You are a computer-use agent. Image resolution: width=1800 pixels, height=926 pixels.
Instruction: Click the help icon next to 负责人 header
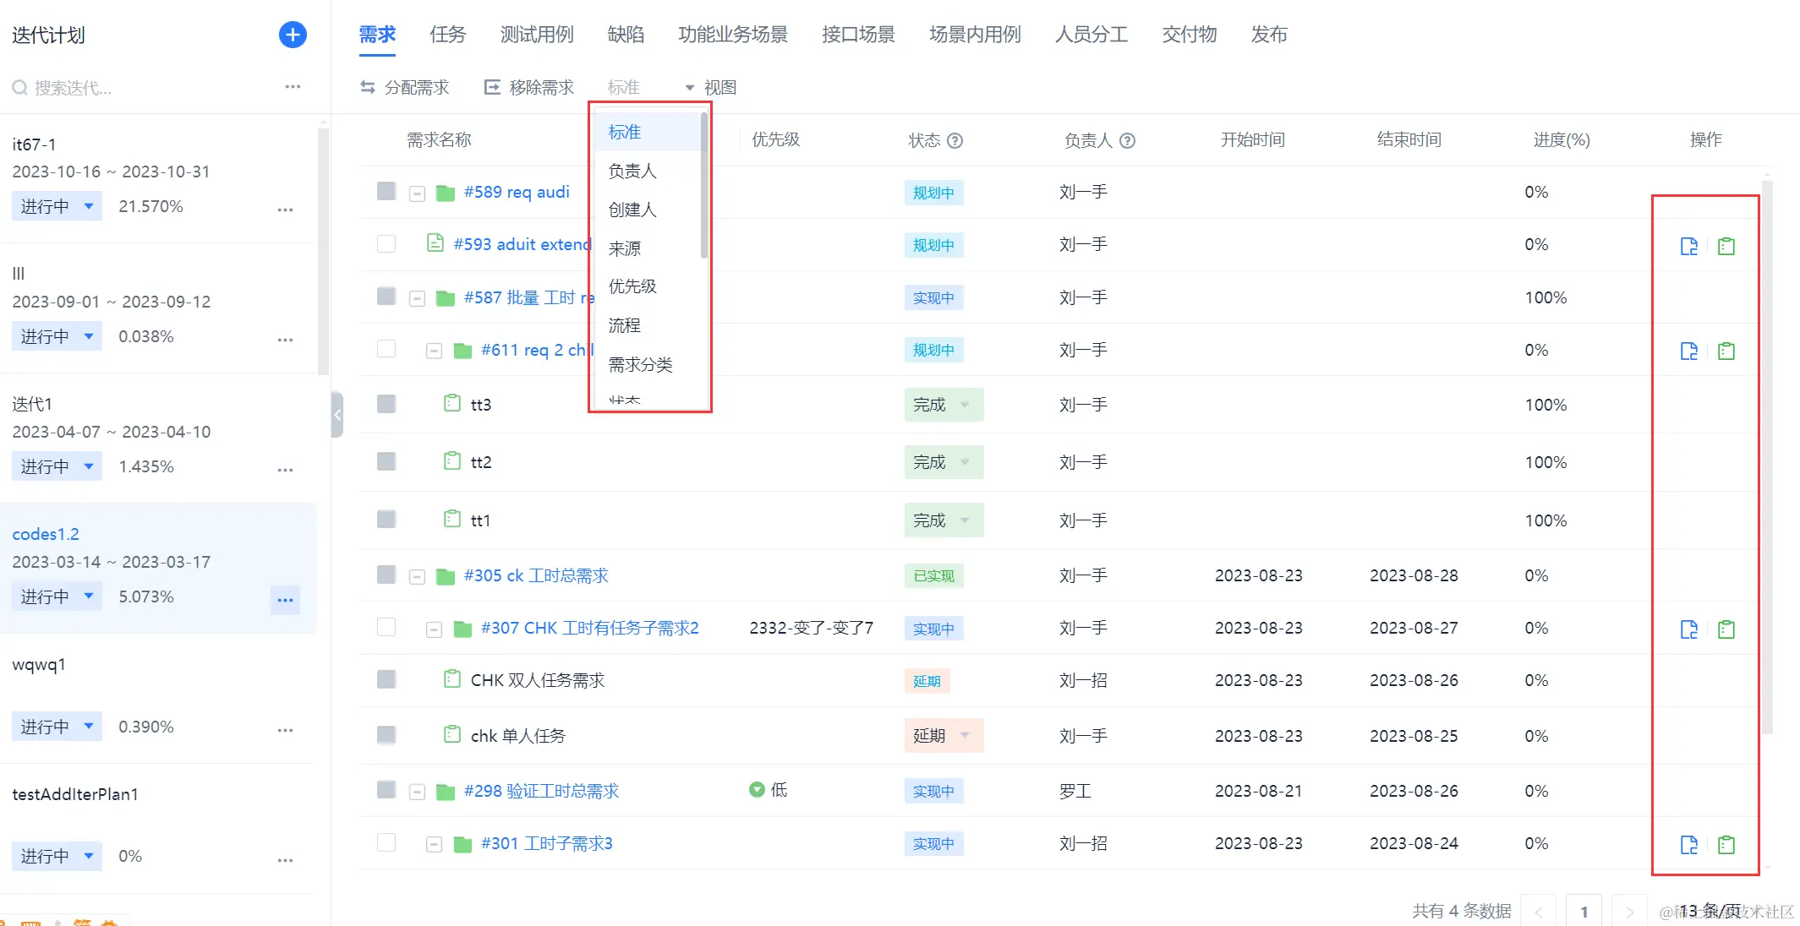[1127, 140]
